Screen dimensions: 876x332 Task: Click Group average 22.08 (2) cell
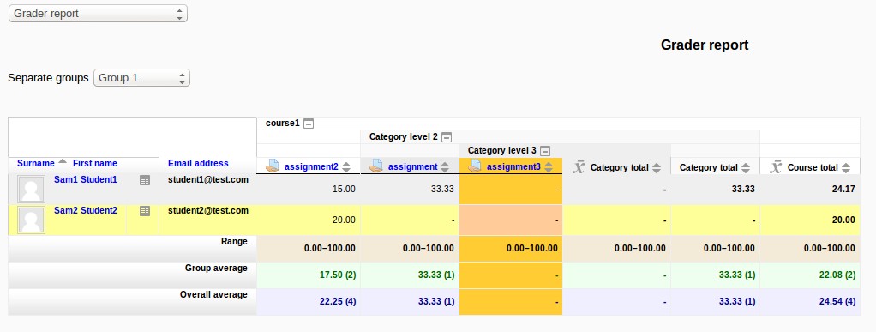(x=810, y=275)
